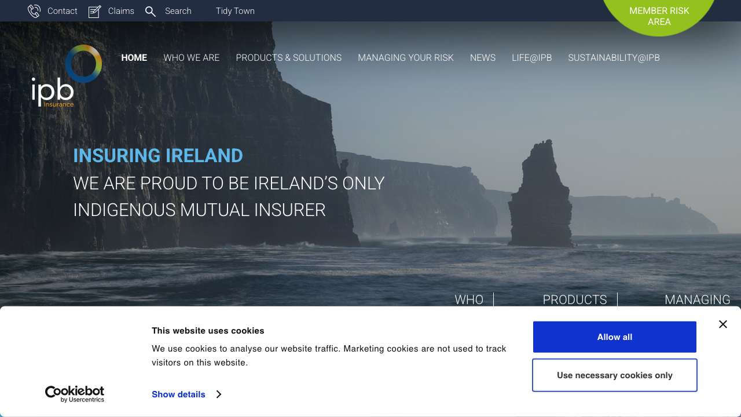
Task: Close the cookie banner with X
Action: pyautogui.click(x=722, y=324)
